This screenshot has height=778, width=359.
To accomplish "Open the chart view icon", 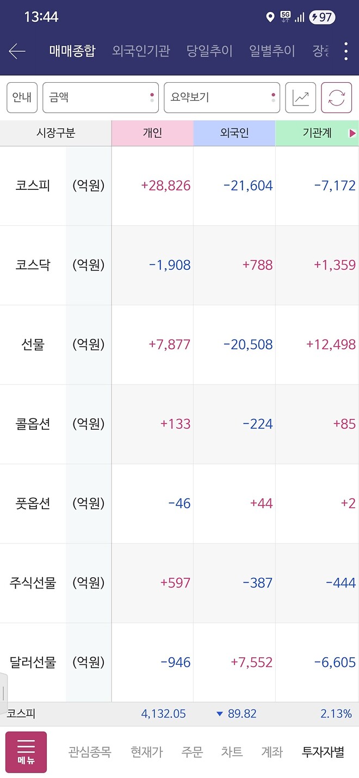I will [x=301, y=97].
